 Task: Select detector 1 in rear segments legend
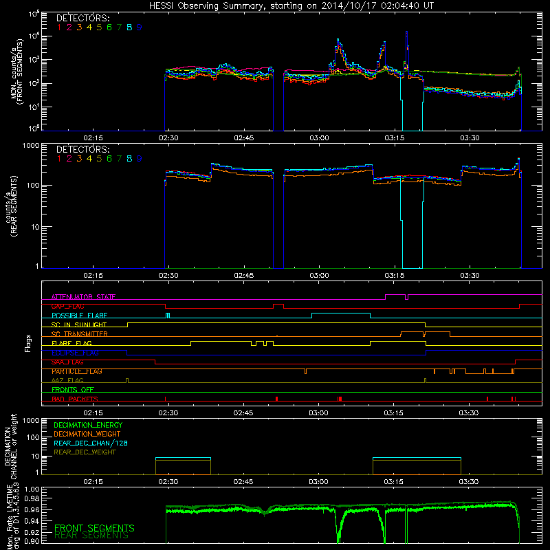(x=59, y=159)
